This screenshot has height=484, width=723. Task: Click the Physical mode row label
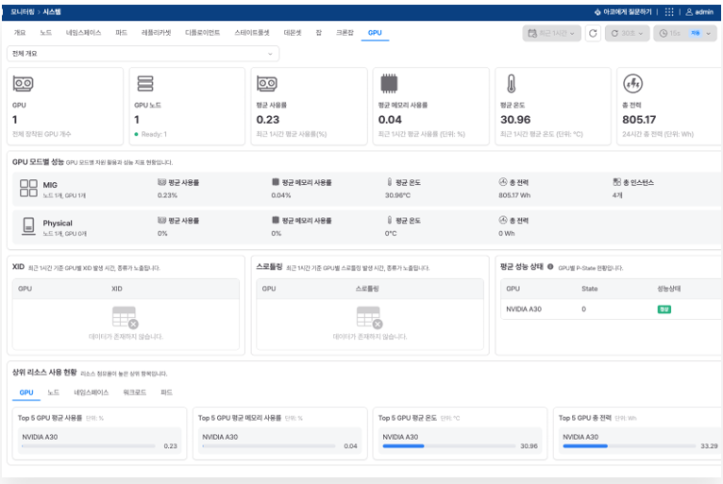pyautogui.click(x=58, y=223)
